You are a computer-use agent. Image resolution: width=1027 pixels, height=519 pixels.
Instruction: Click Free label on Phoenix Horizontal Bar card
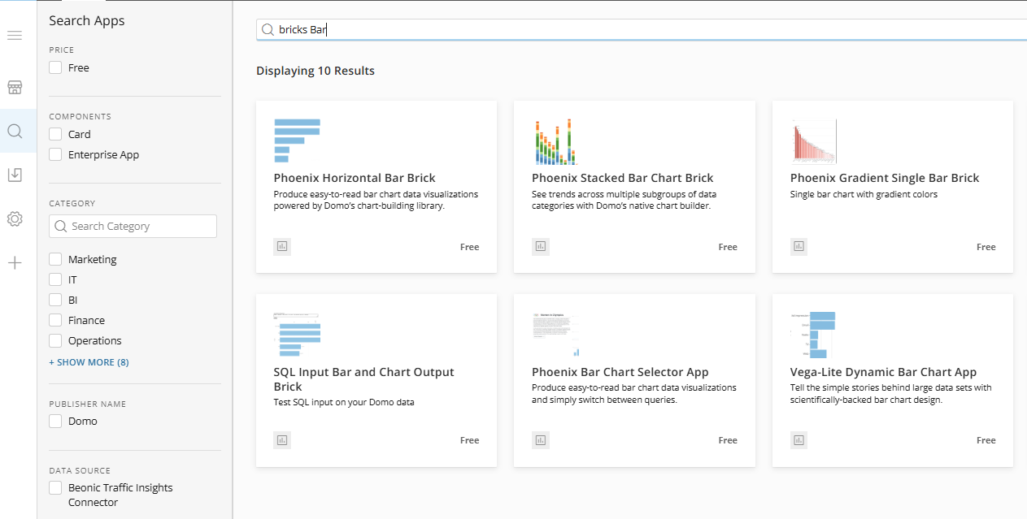click(469, 247)
